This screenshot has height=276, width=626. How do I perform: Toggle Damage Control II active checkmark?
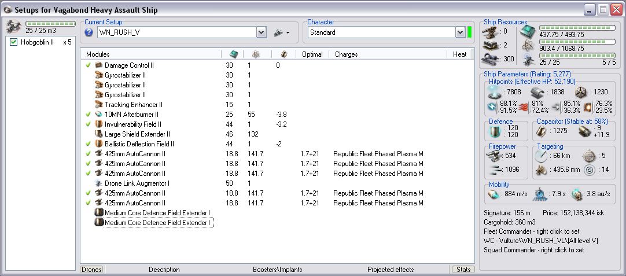pos(89,65)
